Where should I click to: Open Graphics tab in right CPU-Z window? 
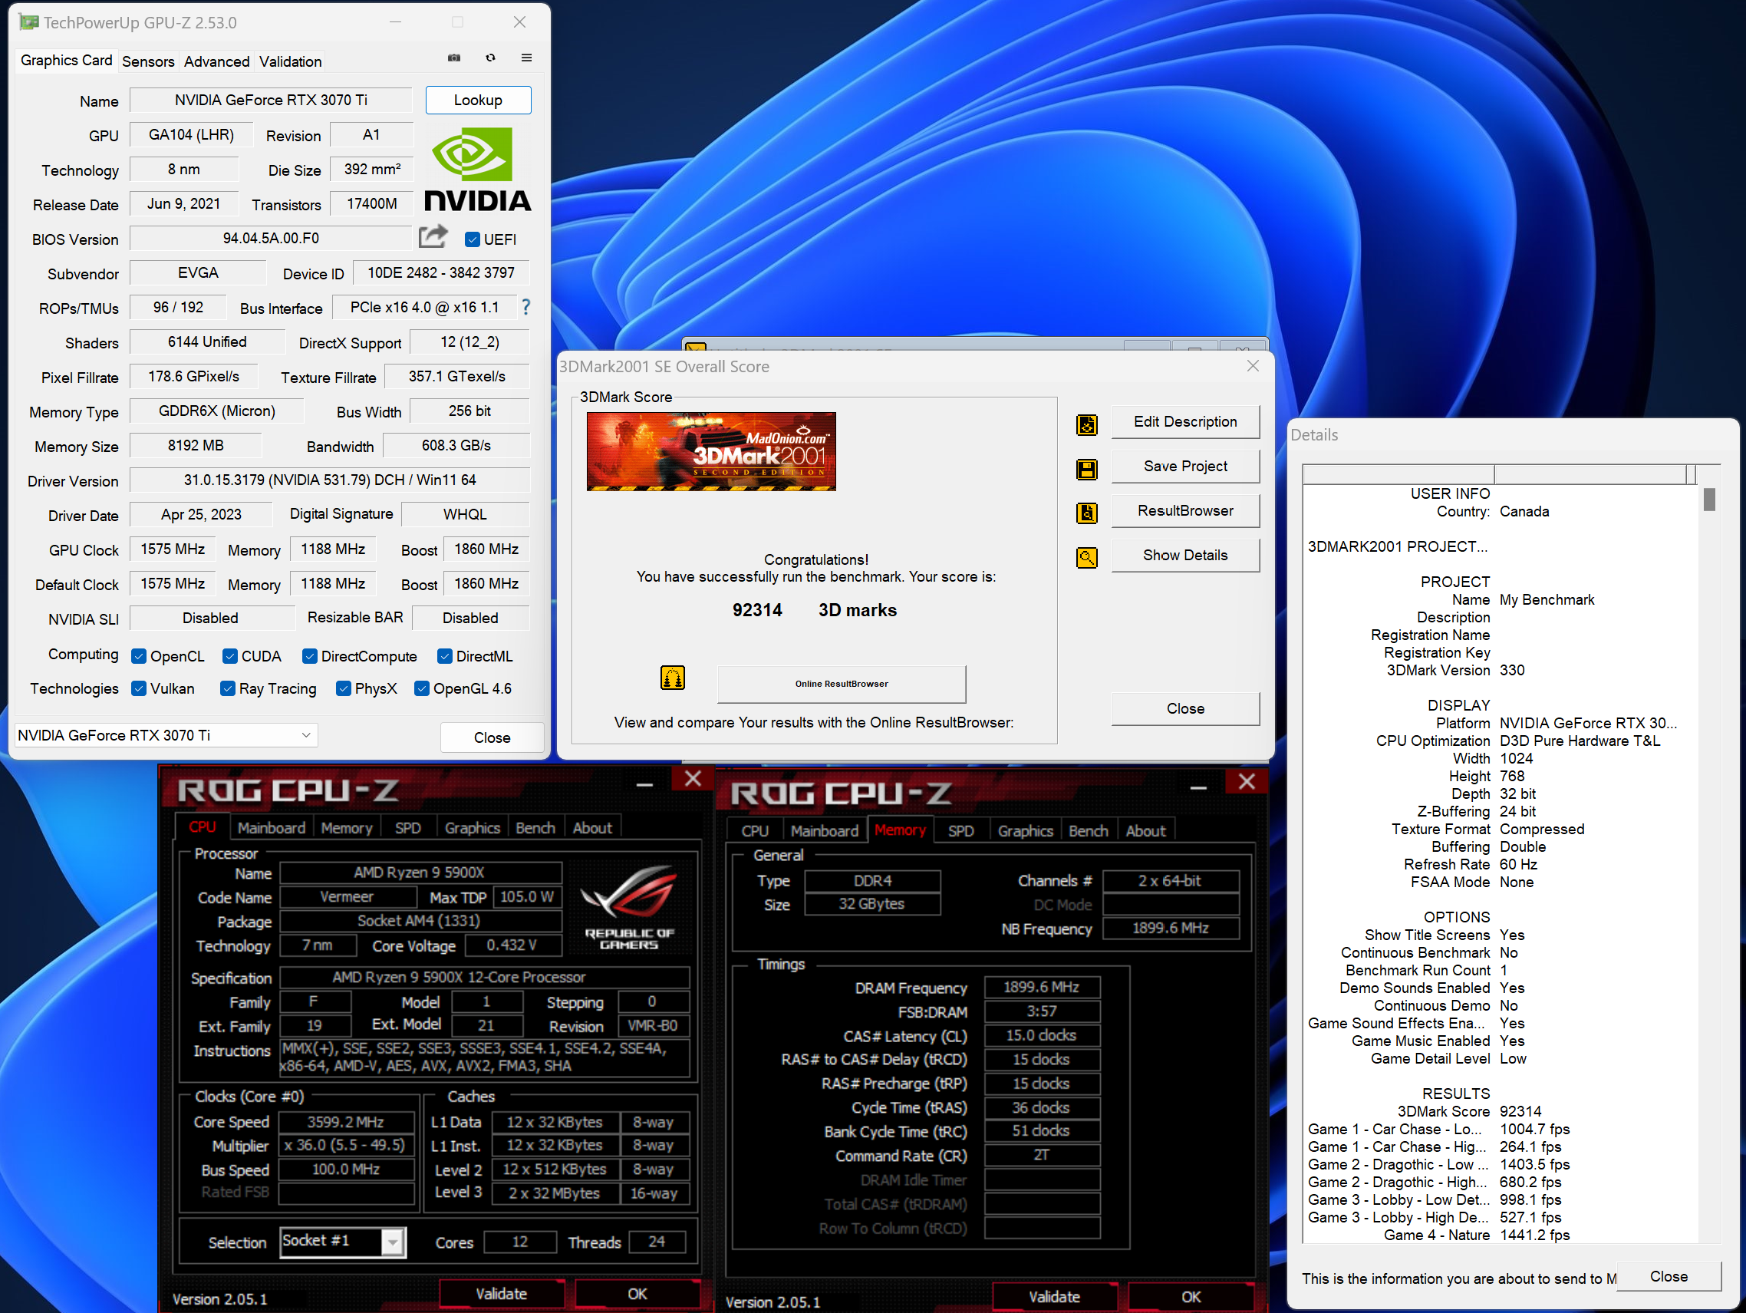pyautogui.click(x=1025, y=830)
